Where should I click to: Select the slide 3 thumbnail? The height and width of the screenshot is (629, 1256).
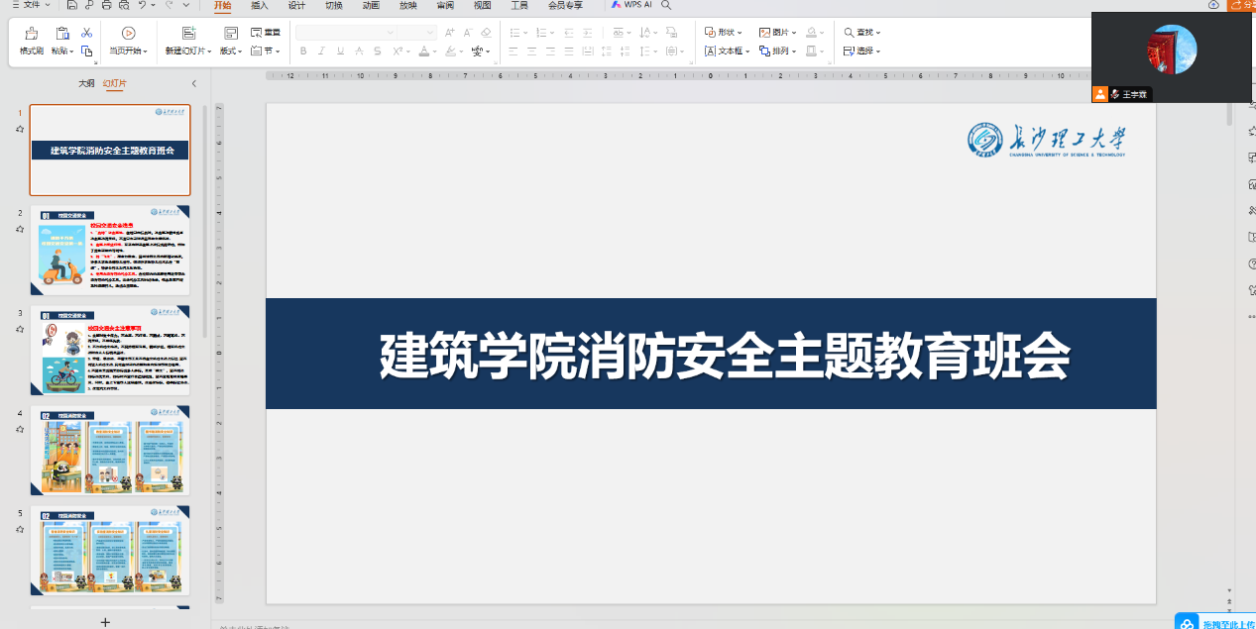[110, 351]
